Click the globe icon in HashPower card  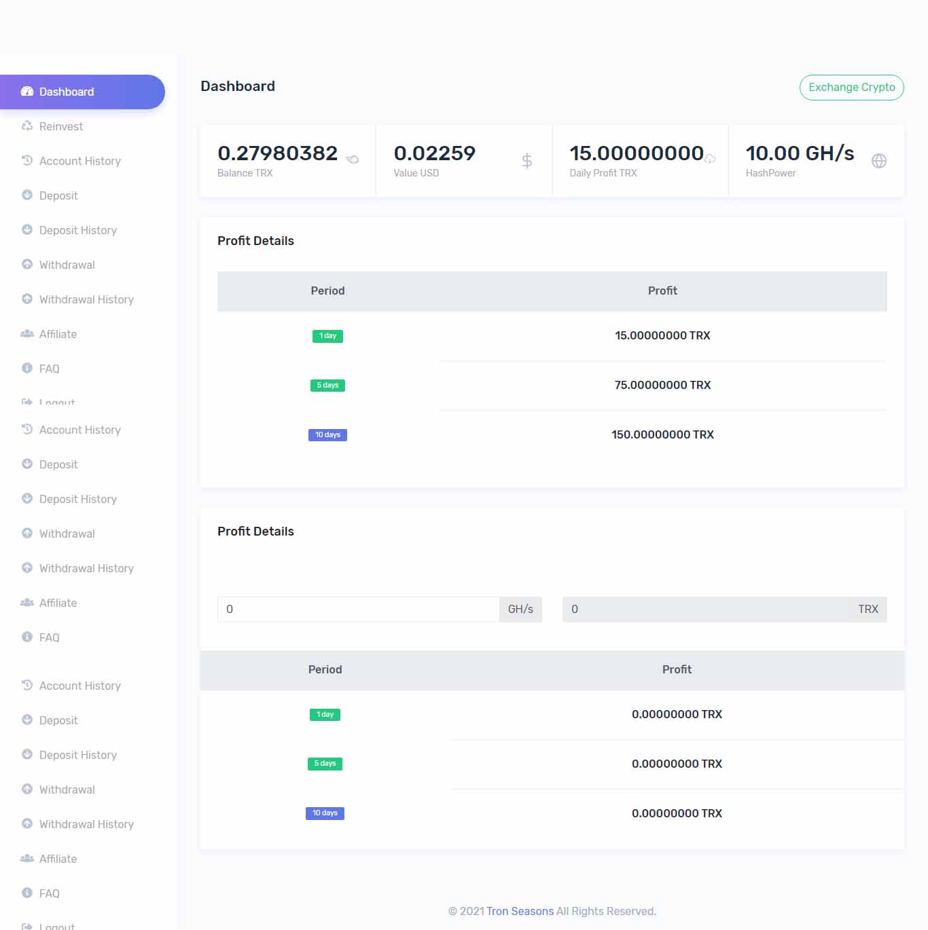(879, 161)
